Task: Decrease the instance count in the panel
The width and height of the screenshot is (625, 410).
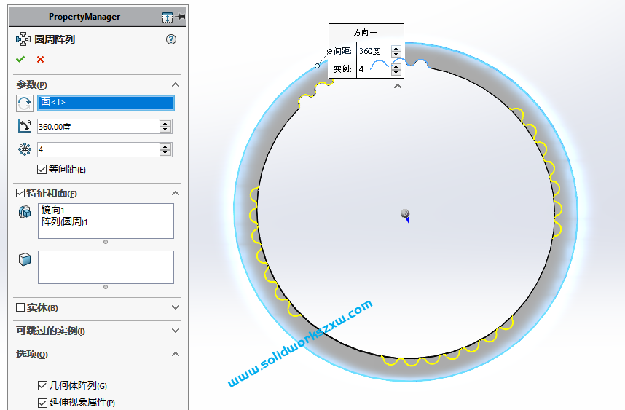Action: (x=165, y=153)
